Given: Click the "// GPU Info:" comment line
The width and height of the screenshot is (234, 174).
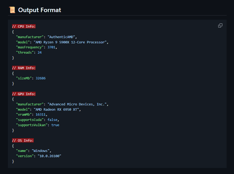Looking at the screenshot, I should [x=24, y=94].
